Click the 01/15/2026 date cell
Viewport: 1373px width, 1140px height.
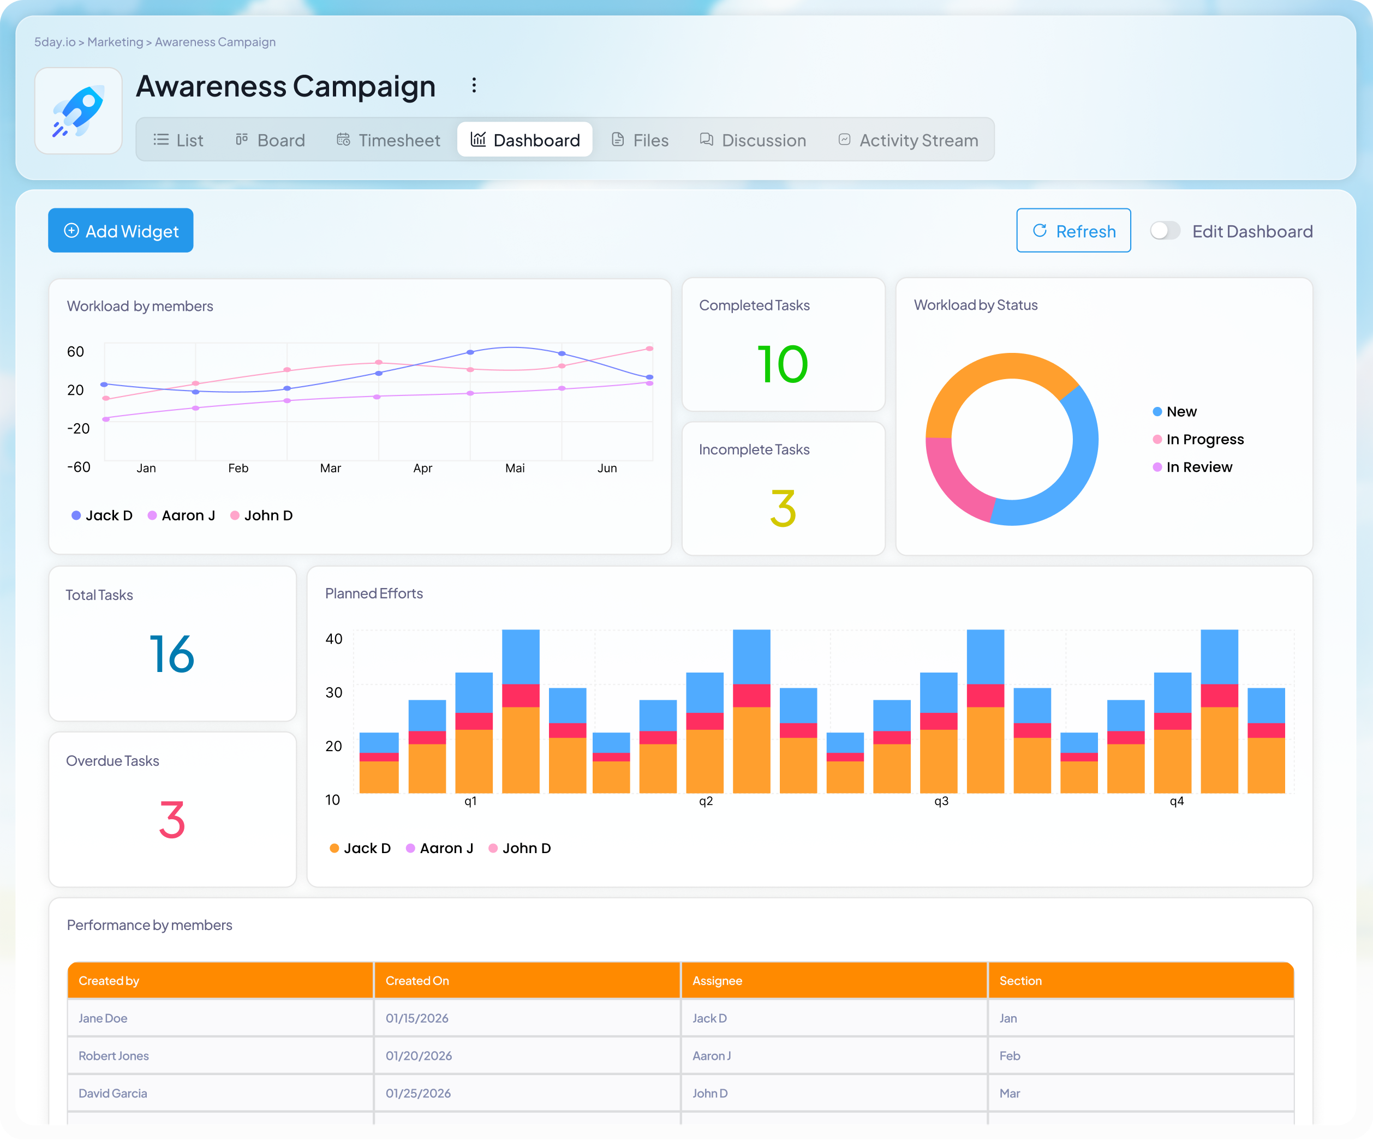click(527, 1018)
